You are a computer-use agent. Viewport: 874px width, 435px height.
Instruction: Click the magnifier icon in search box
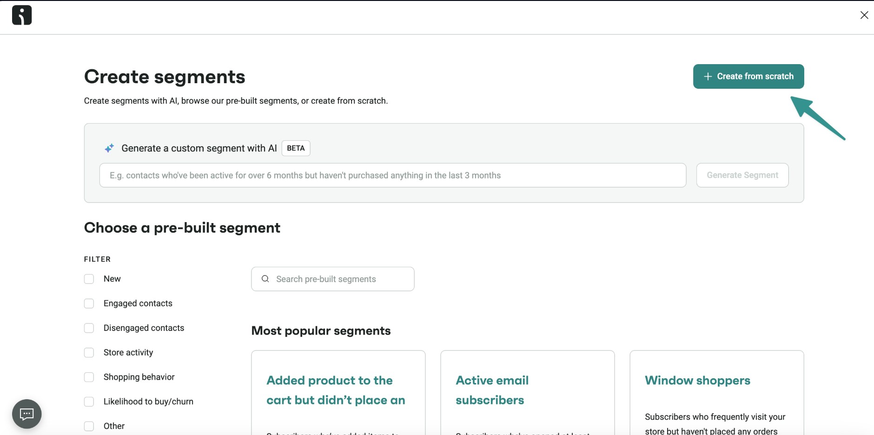tap(265, 279)
